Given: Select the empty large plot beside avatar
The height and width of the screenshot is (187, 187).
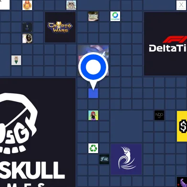Looking at the screenshot, I should point(126,126).
